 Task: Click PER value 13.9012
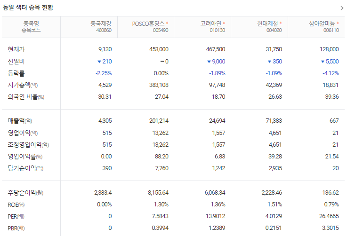tap(215, 216)
